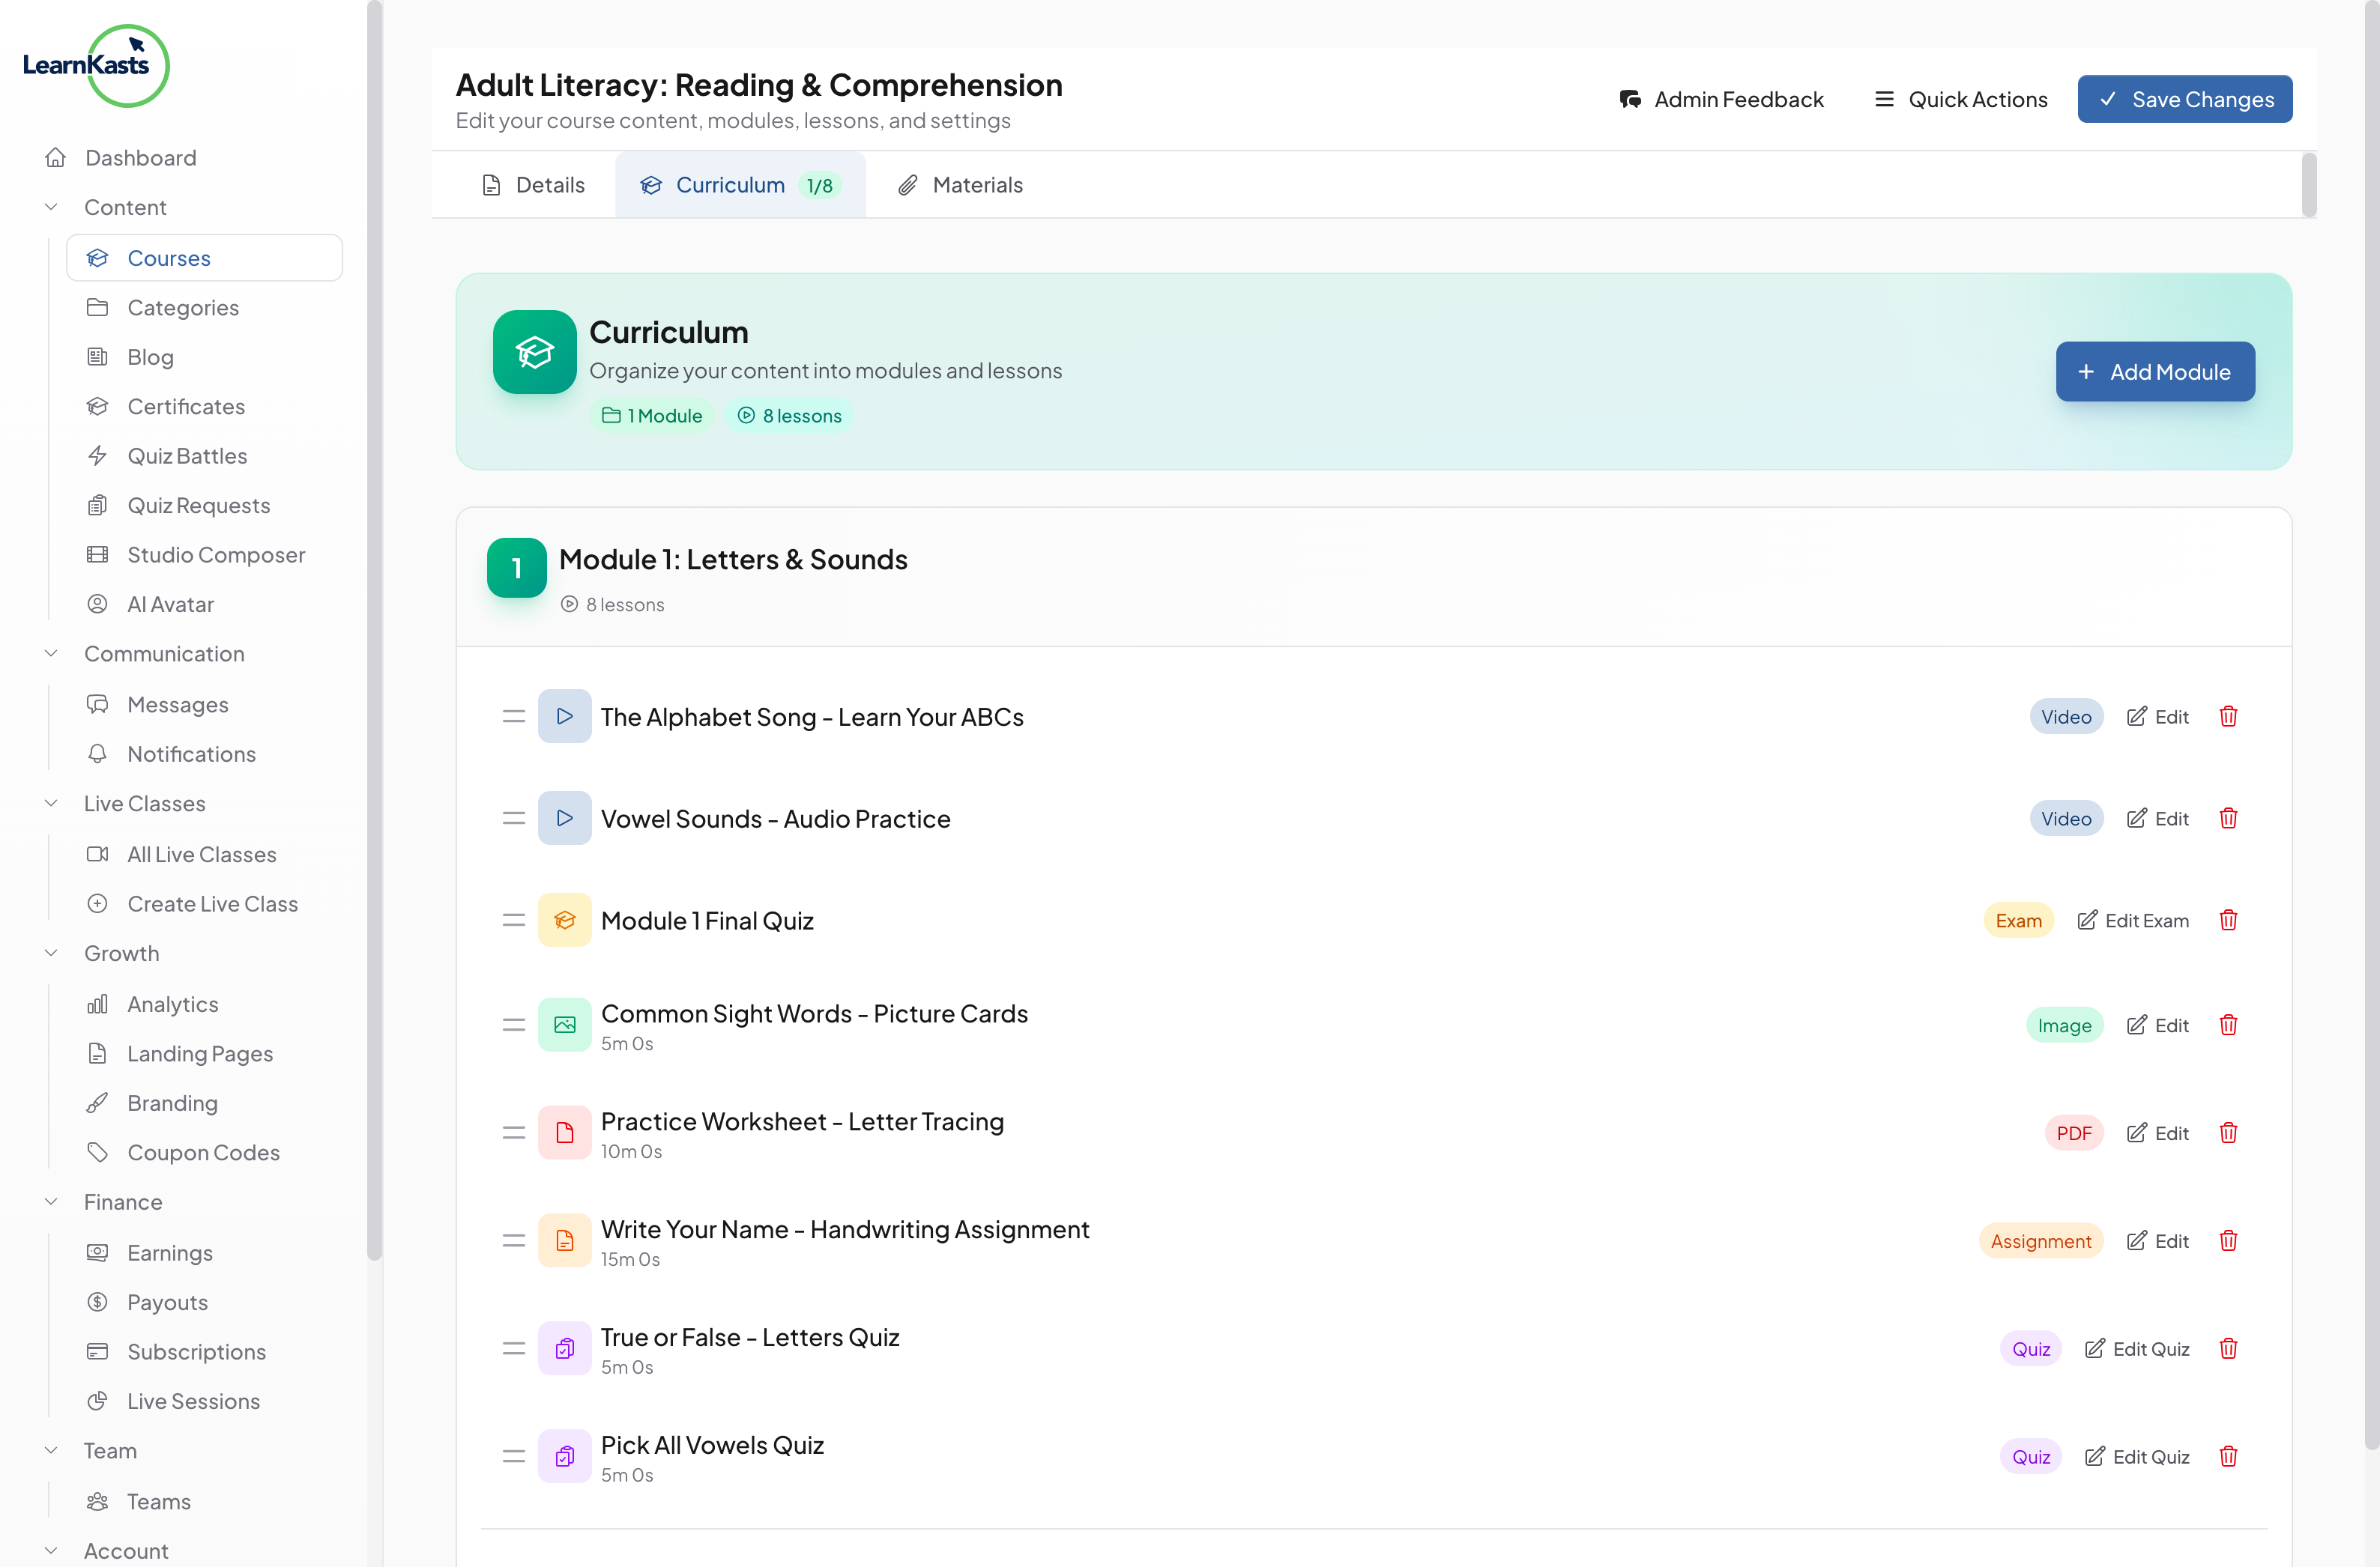The image size is (2380, 1567).
Task: Click the PDF icon of Practice Worksheet lesson
Action: tap(564, 1133)
